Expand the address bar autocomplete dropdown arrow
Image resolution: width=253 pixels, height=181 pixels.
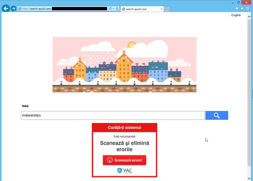coord(114,9)
